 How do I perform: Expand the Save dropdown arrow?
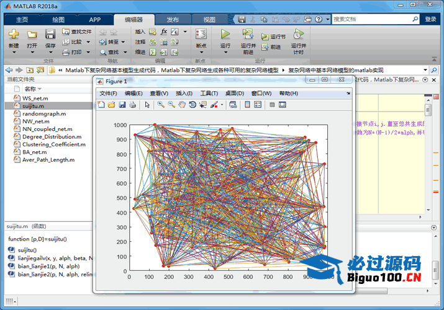tap(50, 52)
